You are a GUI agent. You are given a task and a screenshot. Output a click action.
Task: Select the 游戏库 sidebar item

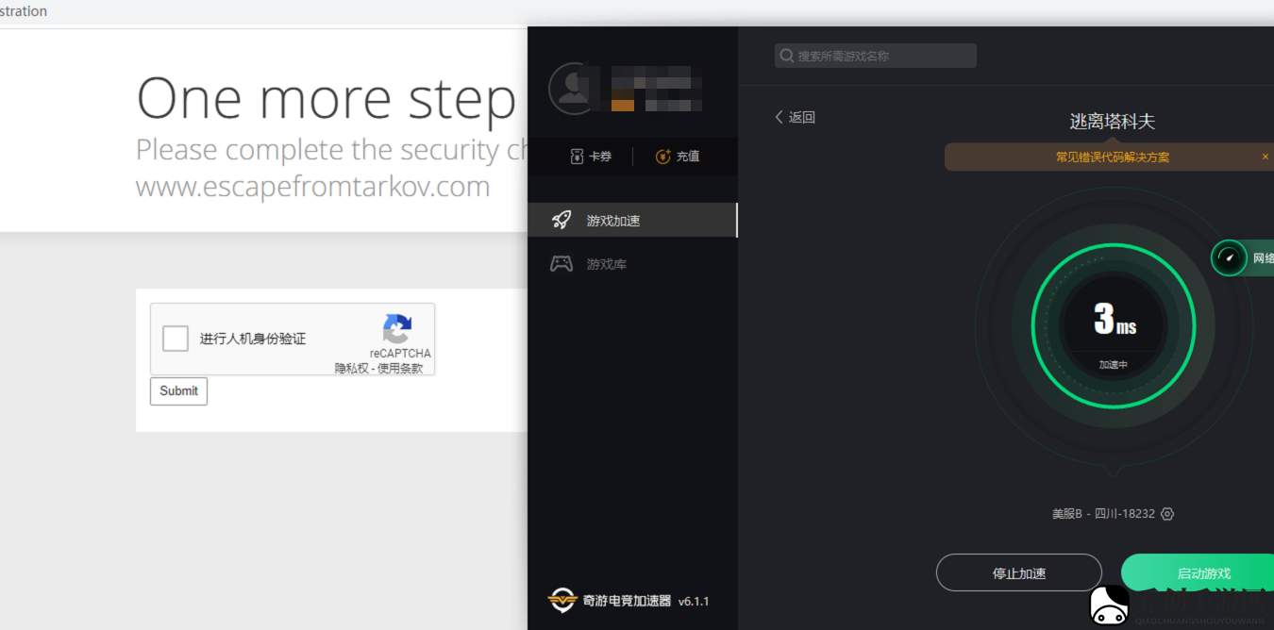pos(632,264)
